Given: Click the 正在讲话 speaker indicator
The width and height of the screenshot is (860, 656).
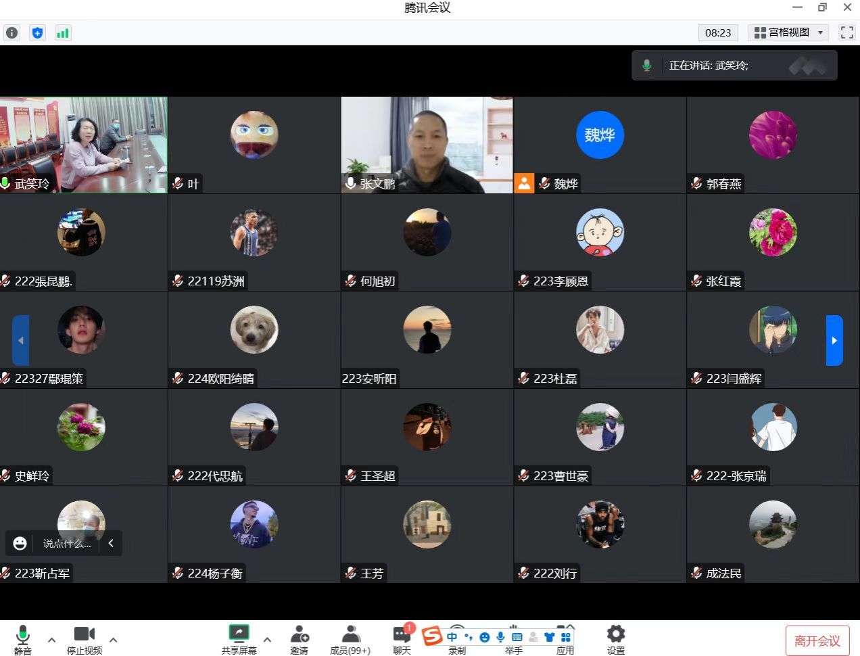Looking at the screenshot, I should 734,66.
